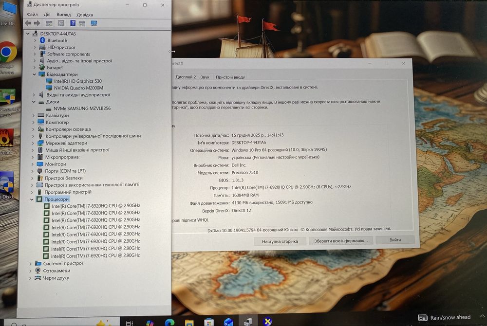Click the 'DirectX 12' version value
The height and width of the screenshot is (326, 487).
tap(242, 210)
